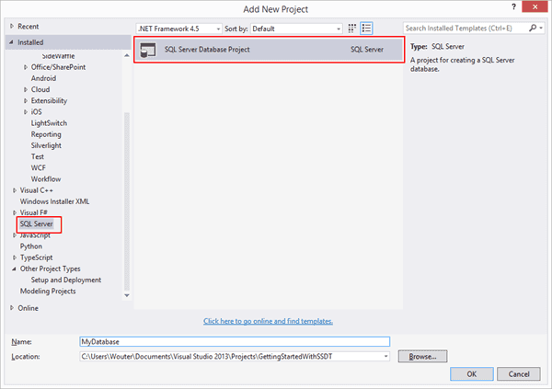Select the Visual C++ tree label
The image size is (552, 389).
pos(37,190)
